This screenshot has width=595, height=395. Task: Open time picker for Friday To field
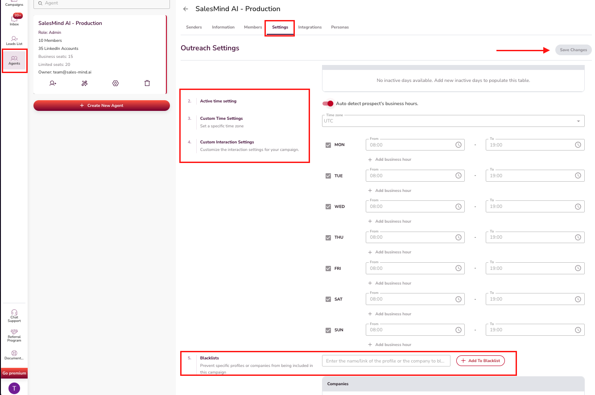click(578, 268)
